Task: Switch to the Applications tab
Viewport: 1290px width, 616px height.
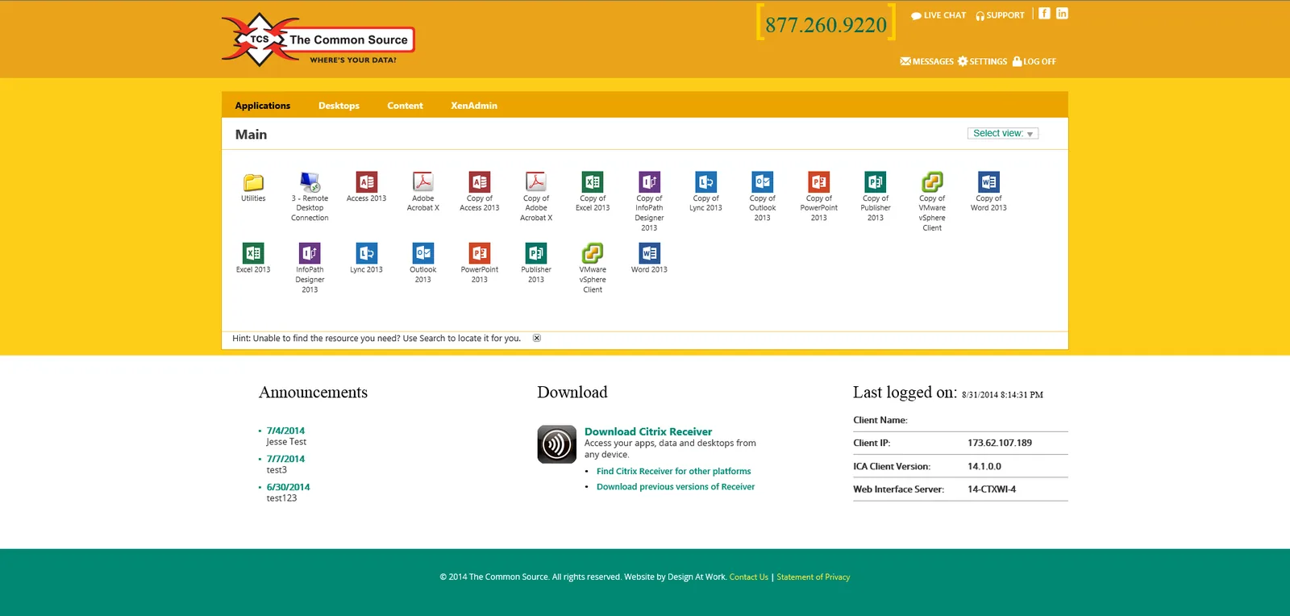Action: pyautogui.click(x=263, y=106)
